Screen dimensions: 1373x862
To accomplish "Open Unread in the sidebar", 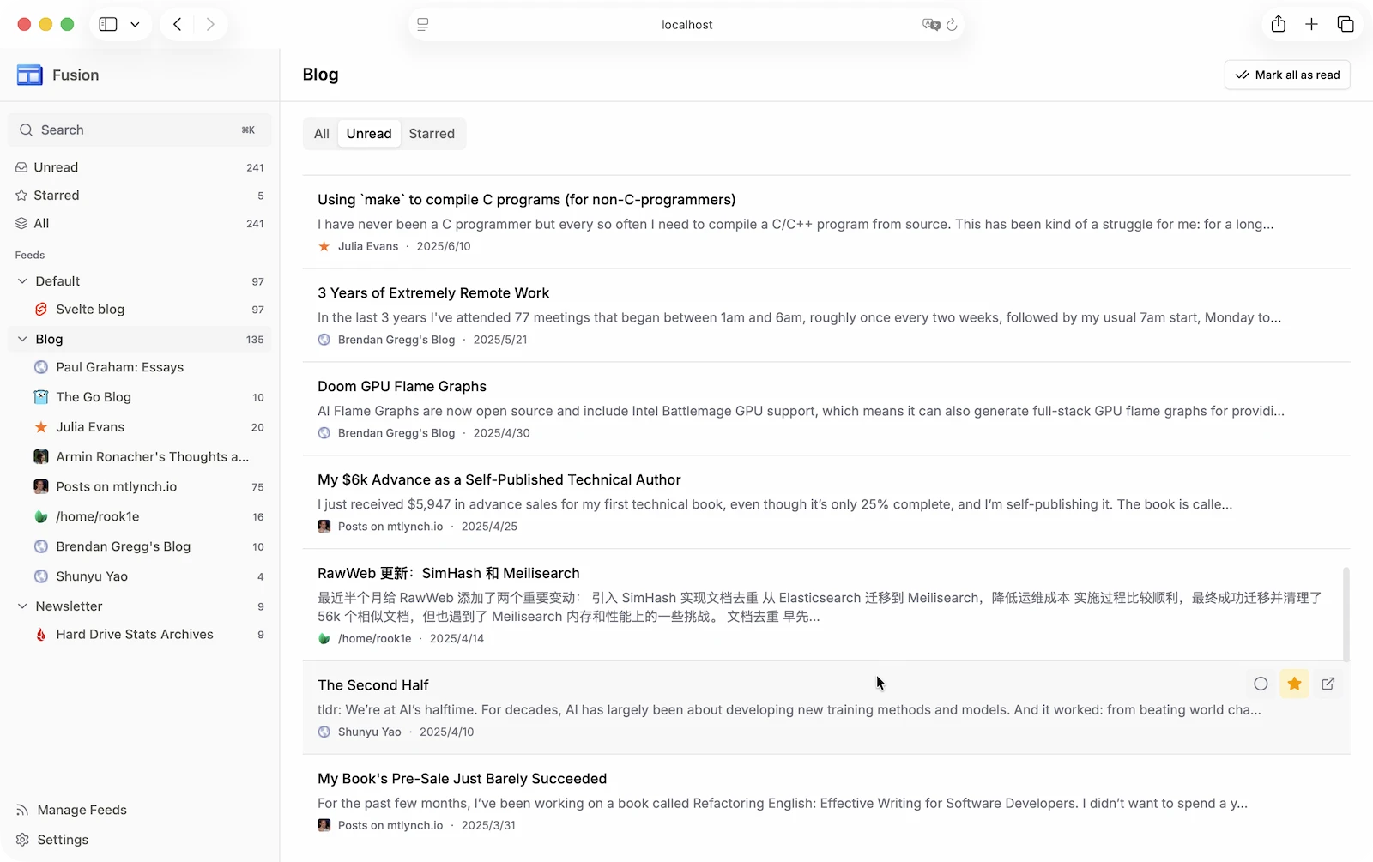I will pos(140,167).
